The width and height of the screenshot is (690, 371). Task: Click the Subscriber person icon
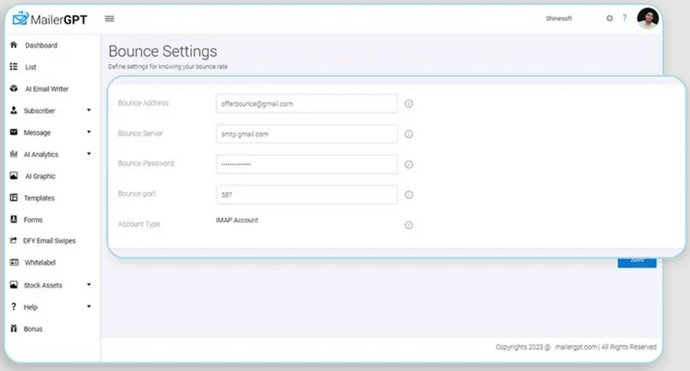[x=14, y=110]
